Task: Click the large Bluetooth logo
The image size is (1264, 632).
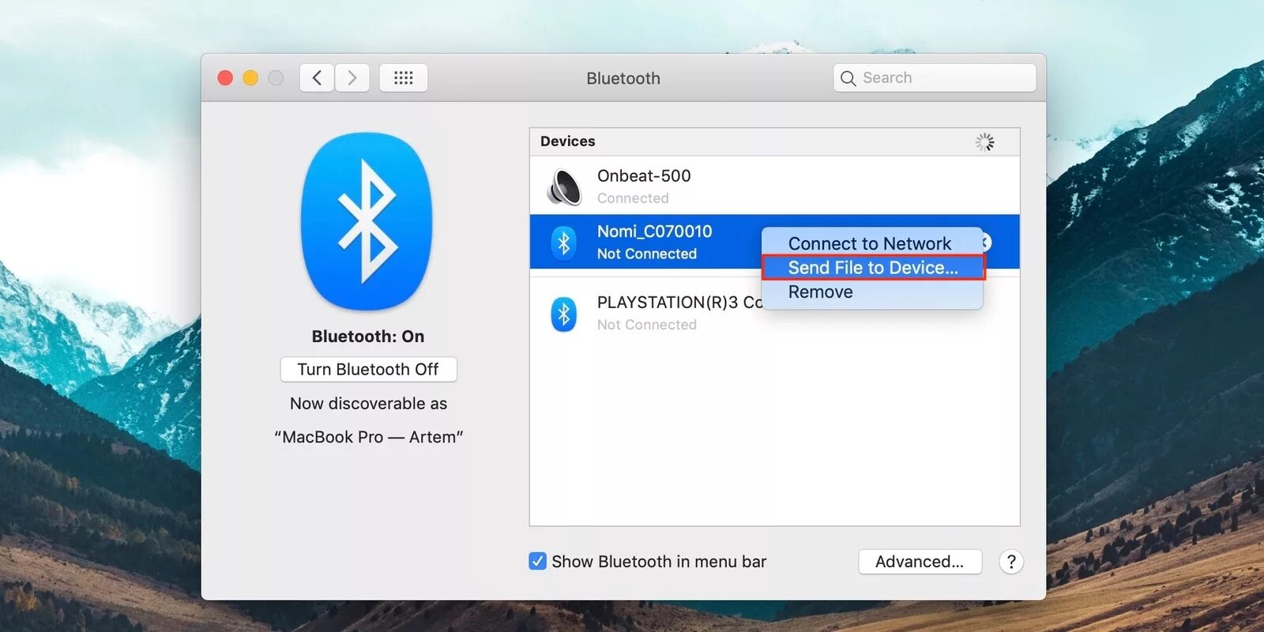Action: pos(367,221)
